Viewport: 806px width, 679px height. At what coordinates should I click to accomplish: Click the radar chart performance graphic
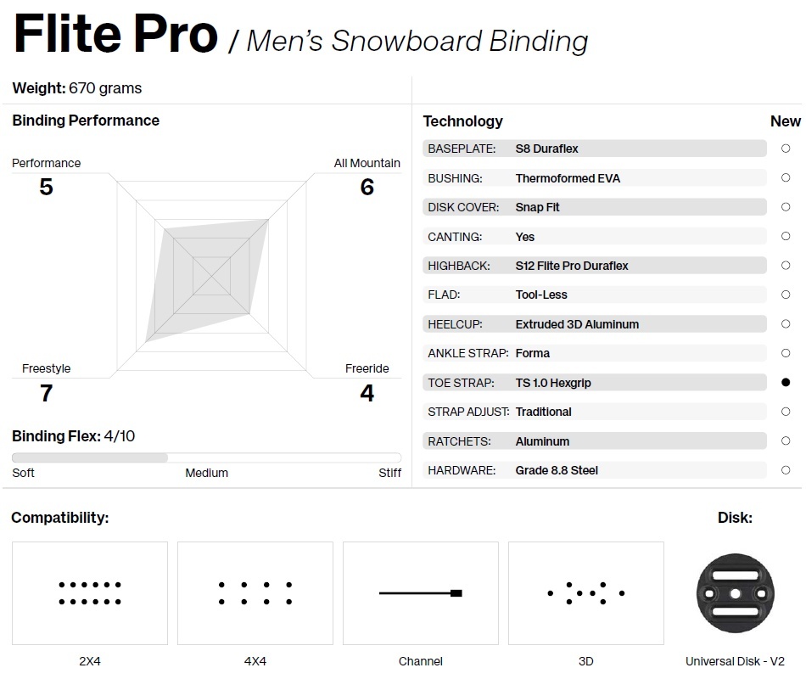212,276
